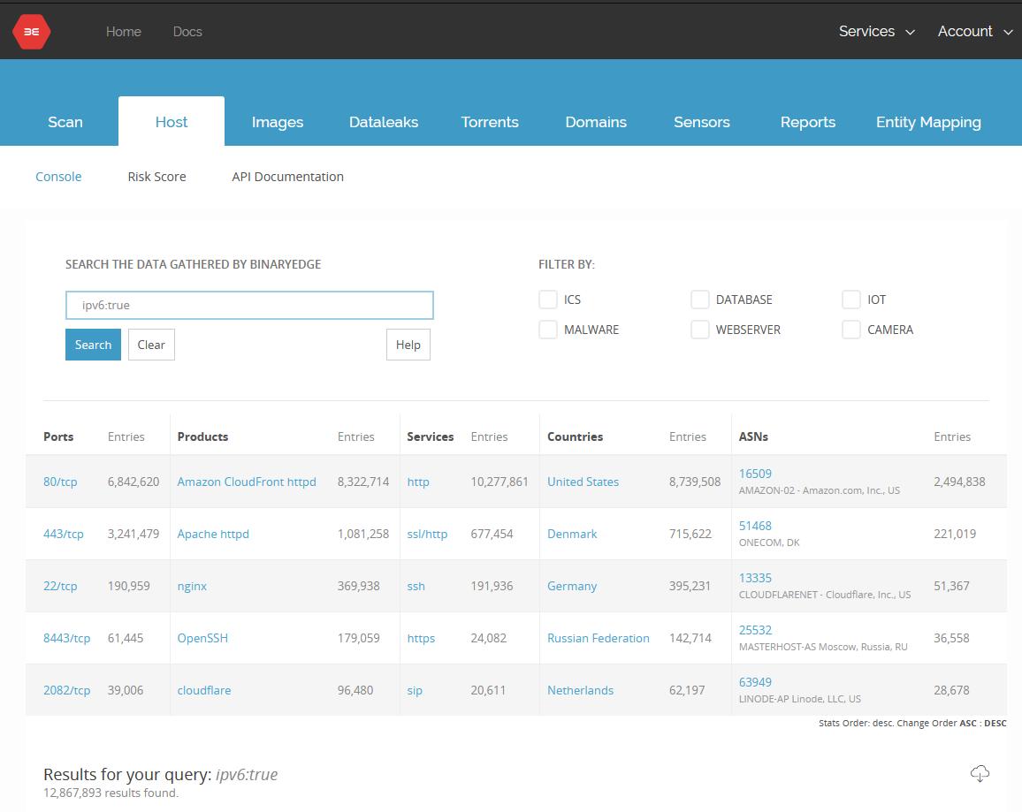Filter by port 80/tcp
This screenshot has height=812, width=1022.
point(60,482)
